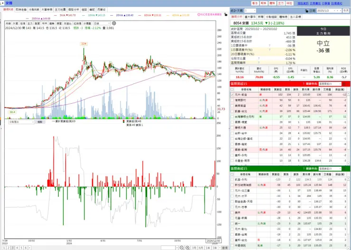Toggle the 外資 chart overlay button
The height and width of the screenshot is (250, 351).
point(15,24)
